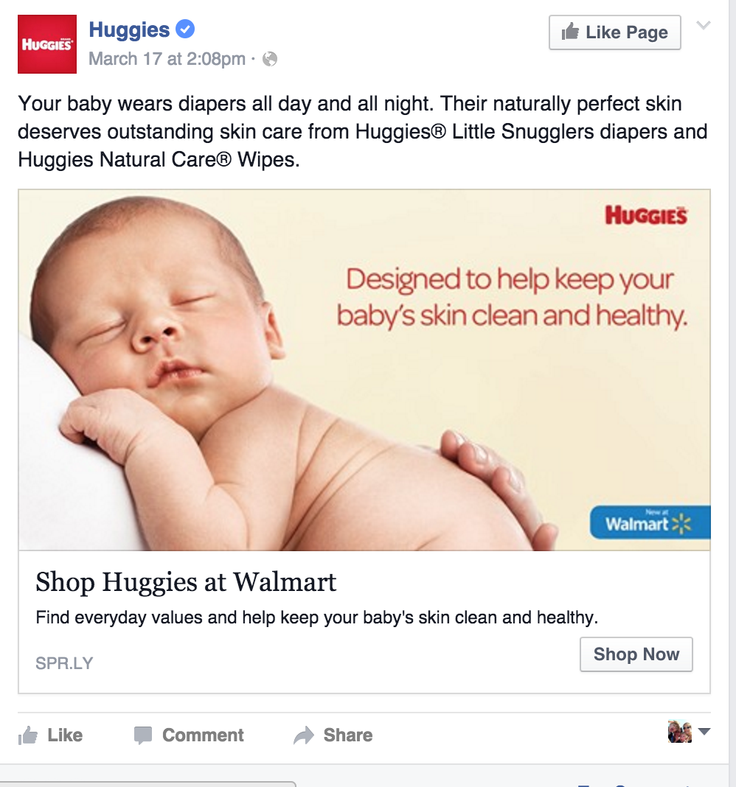Click the Huggies red logo profile picture
736x787 pixels.
coord(47,44)
